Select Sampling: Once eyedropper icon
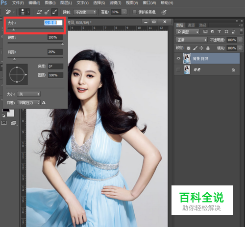This screenshot has width=245, height=227. tap(47, 12)
